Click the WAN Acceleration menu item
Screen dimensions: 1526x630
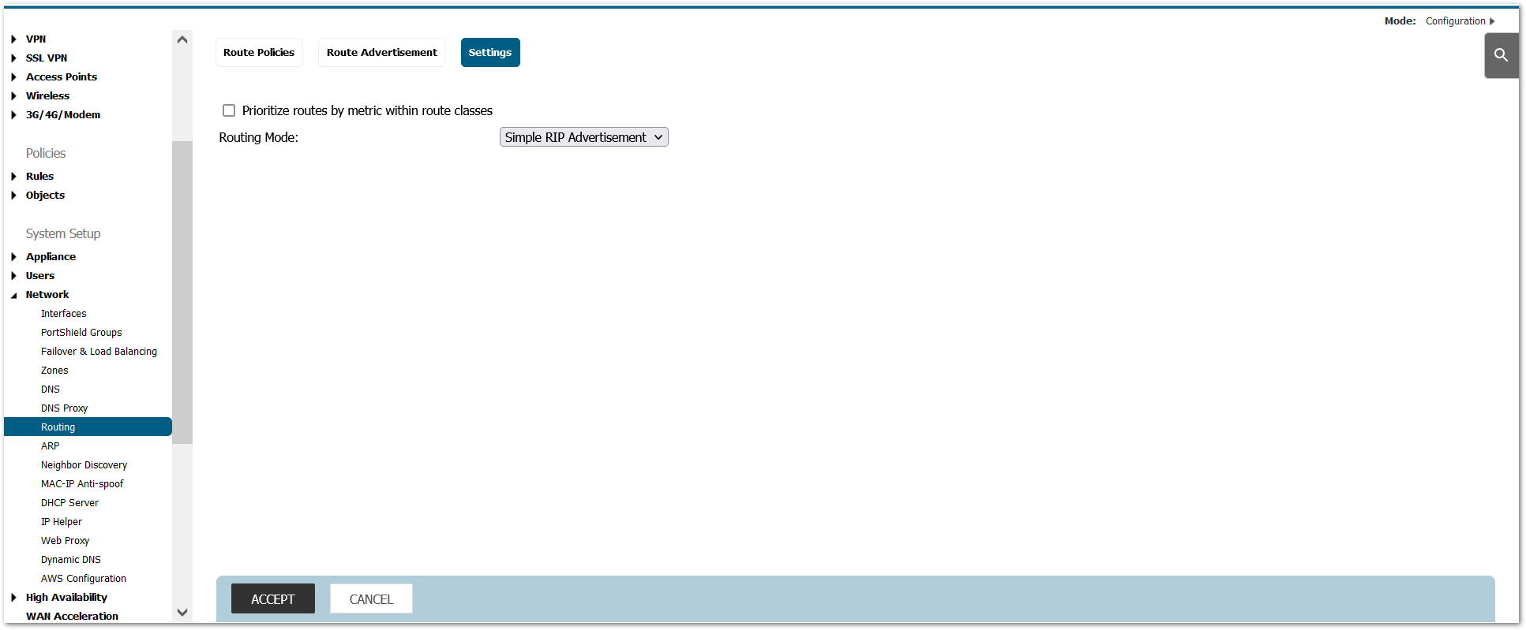point(72,617)
